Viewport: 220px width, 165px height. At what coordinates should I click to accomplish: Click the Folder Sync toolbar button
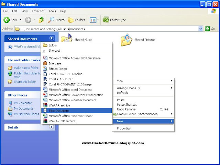tap(114, 20)
